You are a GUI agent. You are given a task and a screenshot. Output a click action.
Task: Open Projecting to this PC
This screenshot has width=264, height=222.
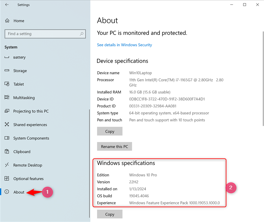[x=31, y=111]
